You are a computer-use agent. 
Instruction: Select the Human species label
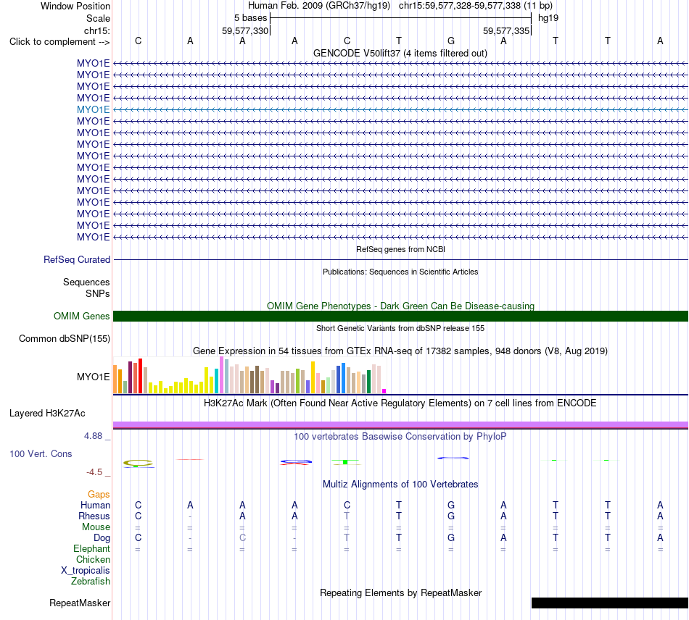pyautogui.click(x=95, y=505)
